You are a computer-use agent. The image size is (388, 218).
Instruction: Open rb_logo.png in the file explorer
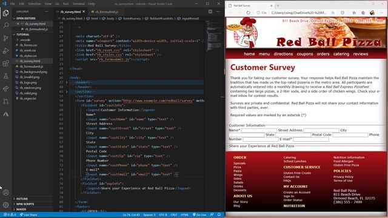pyautogui.click(x=28, y=82)
